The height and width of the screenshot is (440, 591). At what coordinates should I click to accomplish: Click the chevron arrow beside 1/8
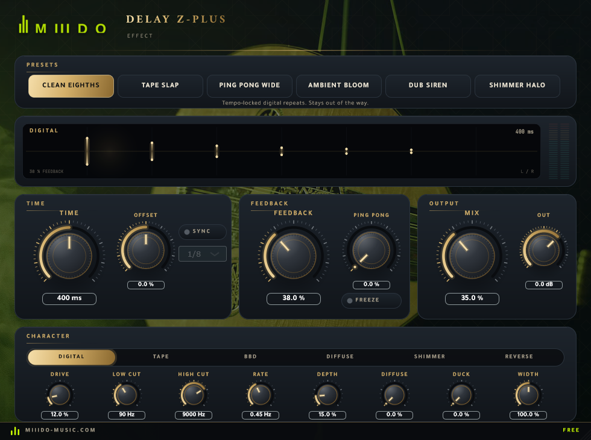215,254
